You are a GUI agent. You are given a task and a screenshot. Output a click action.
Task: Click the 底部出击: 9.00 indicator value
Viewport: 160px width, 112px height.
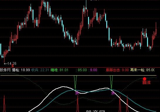[x=117, y=70]
